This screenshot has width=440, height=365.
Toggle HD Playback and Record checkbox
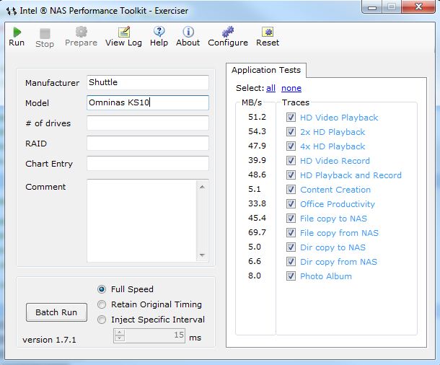coord(291,175)
